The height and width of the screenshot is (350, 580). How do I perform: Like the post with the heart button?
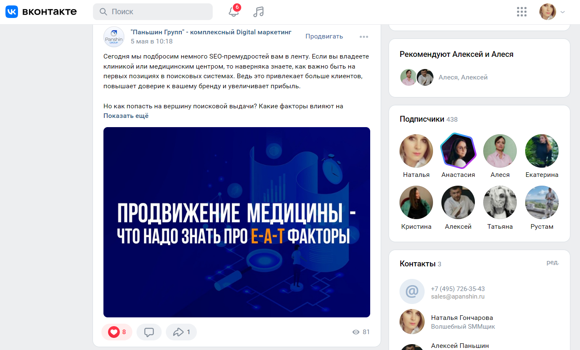pos(117,332)
